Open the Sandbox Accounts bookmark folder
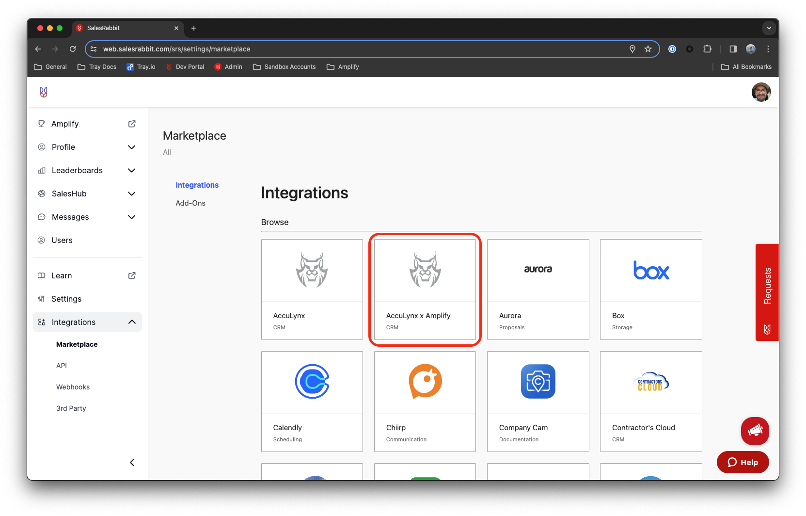Screen dimensions: 806x516 coord(284,67)
